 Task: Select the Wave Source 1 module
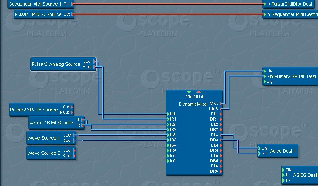pos(44,138)
